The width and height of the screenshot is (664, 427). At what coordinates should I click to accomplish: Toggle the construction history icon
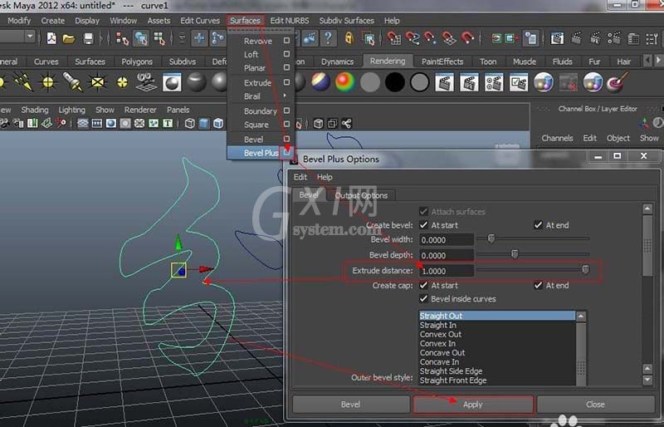pyautogui.click(x=530, y=38)
